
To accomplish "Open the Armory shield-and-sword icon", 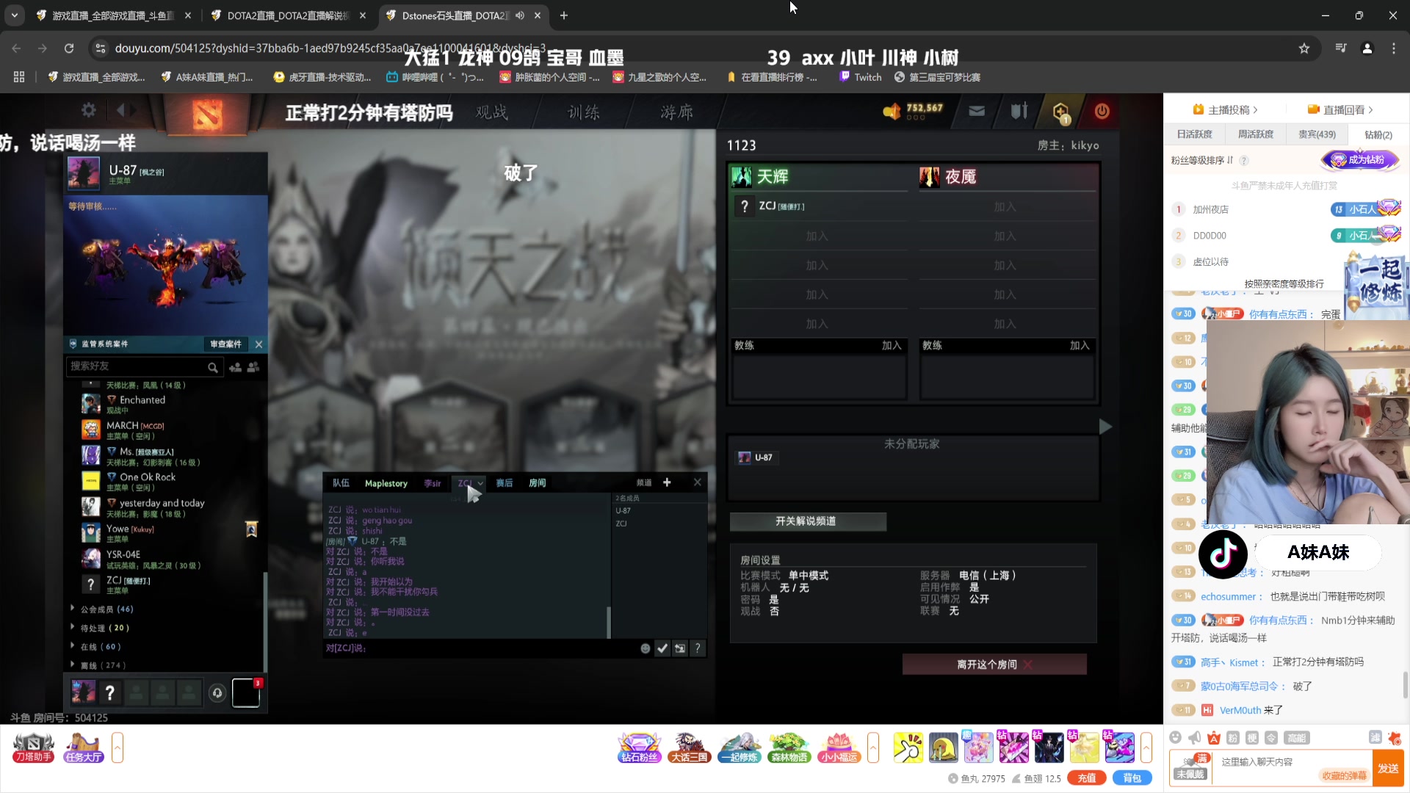I will pyautogui.click(x=1019, y=112).
